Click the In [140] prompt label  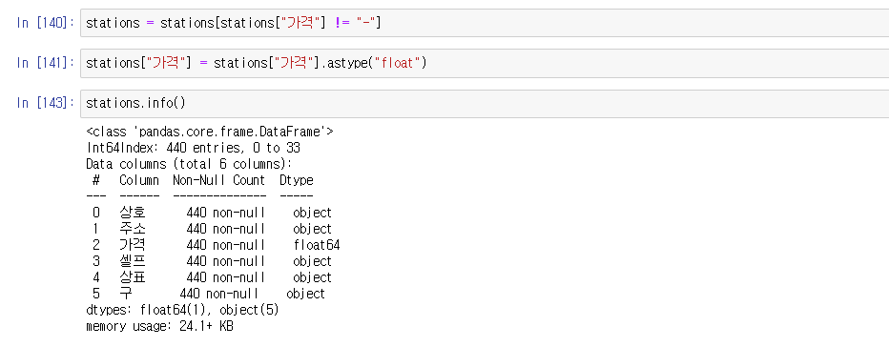point(45,23)
